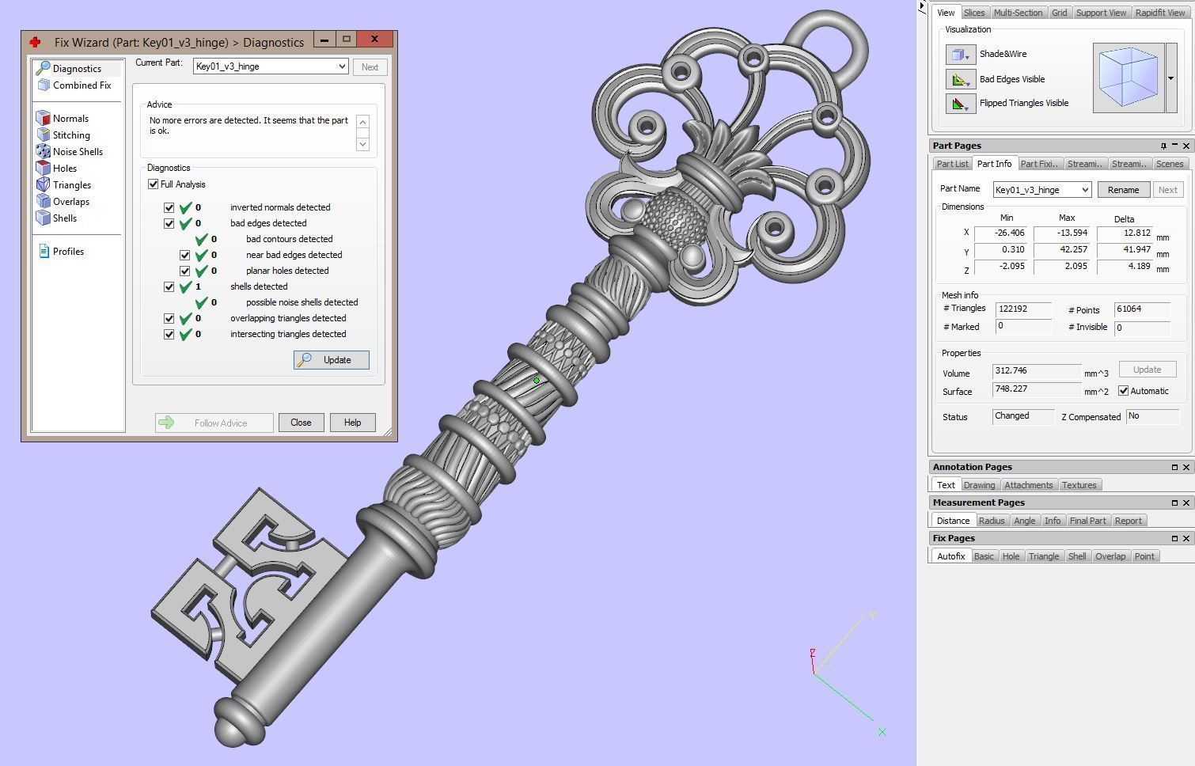Select Holes in the Fix Wizard sidebar

pos(65,169)
